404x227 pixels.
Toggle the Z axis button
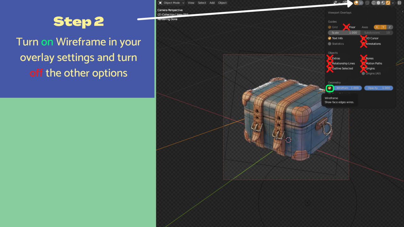(x=390, y=27)
